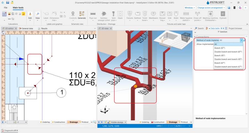Expand the 3D view status bar options arrow
This screenshot has height=133, width=249.
point(189,126)
